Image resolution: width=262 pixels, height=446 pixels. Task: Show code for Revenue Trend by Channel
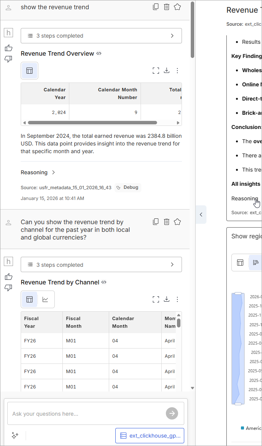(104, 282)
